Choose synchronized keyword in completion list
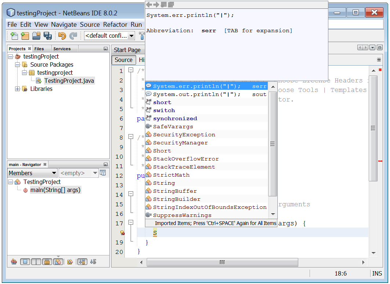 point(207,118)
